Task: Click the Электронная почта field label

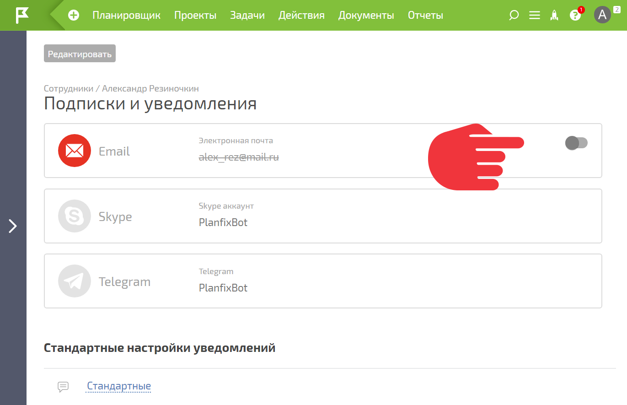Action: tap(236, 140)
